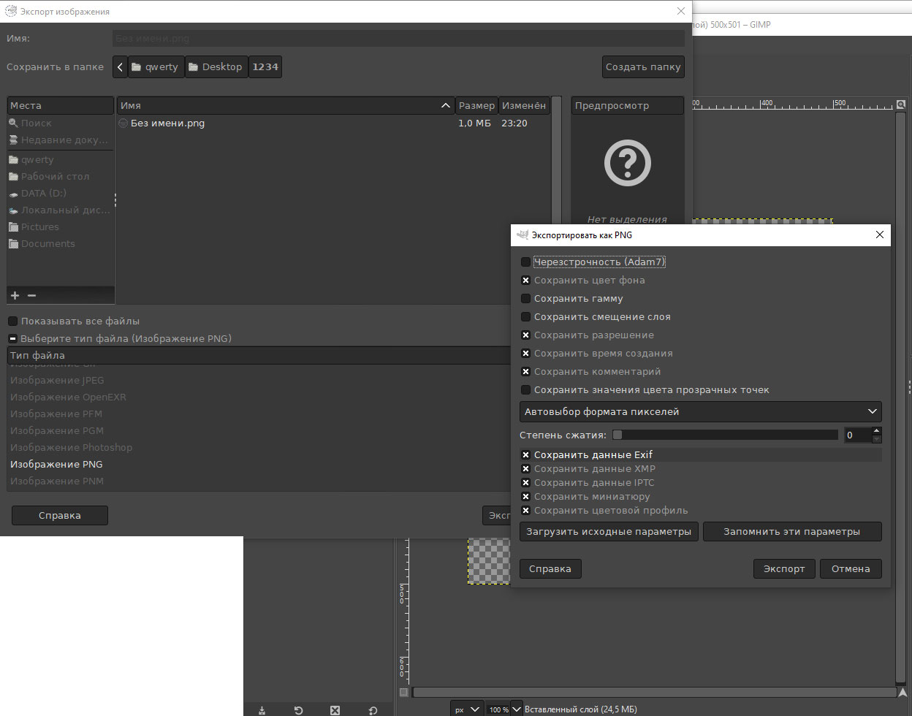Toggle Сохранить данные XMP checkbox
This screenshot has width=912, height=716.
tap(525, 469)
